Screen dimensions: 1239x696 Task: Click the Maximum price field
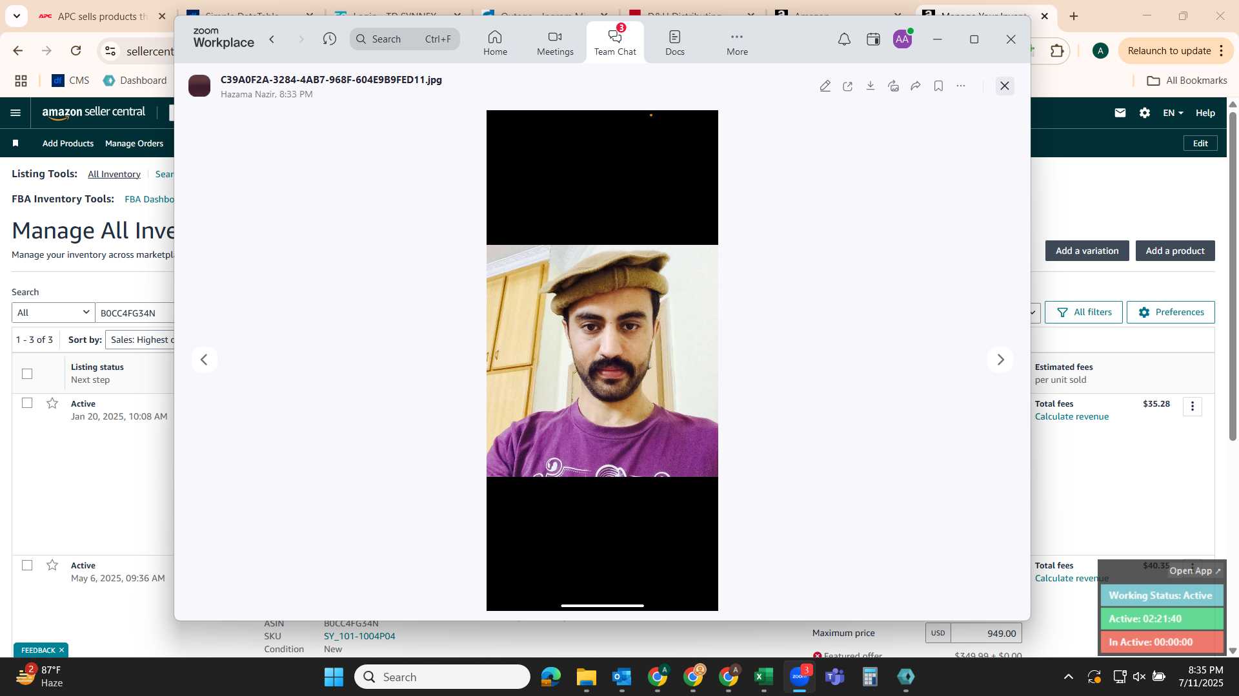[x=986, y=633]
